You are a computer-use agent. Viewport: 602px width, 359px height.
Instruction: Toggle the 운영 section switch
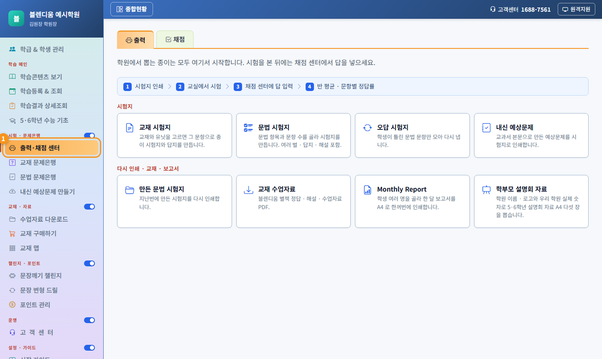pos(89,320)
